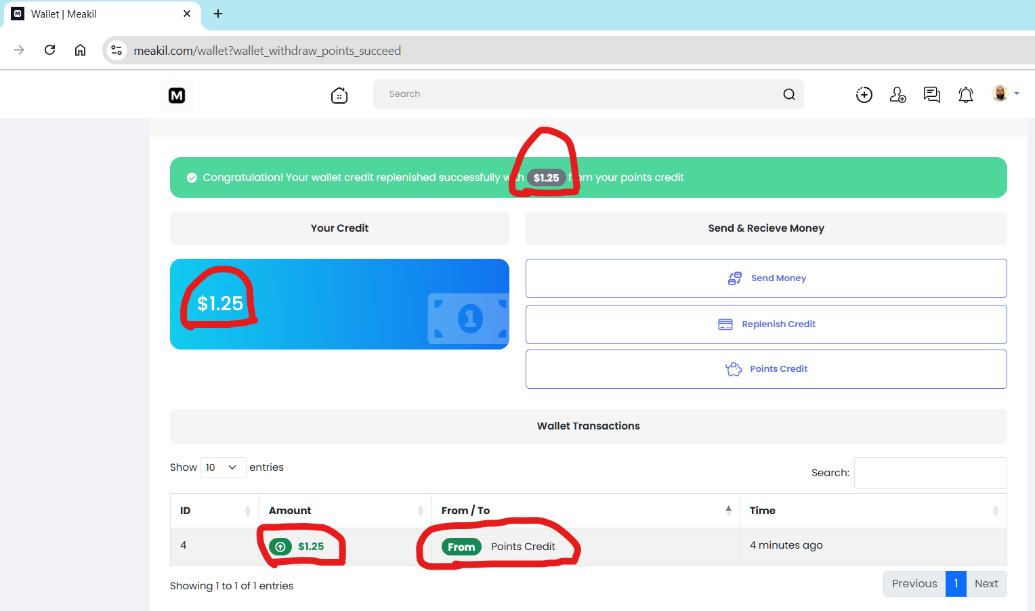The height and width of the screenshot is (611, 1035).
Task: Click the Meakil logo icon
Action: point(177,96)
